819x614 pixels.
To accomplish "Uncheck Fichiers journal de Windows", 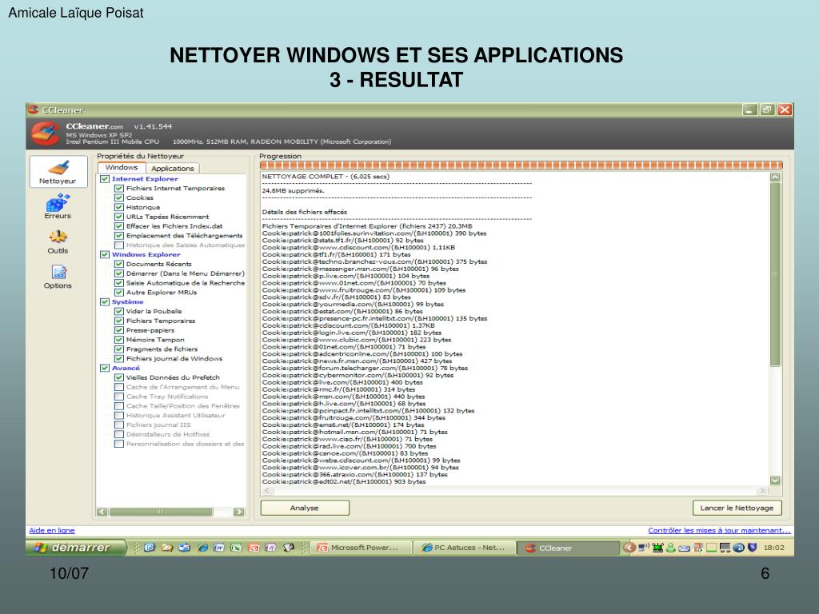I will (x=119, y=359).
